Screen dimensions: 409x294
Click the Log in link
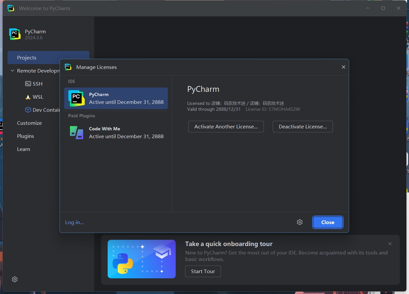tap(74, 222)
